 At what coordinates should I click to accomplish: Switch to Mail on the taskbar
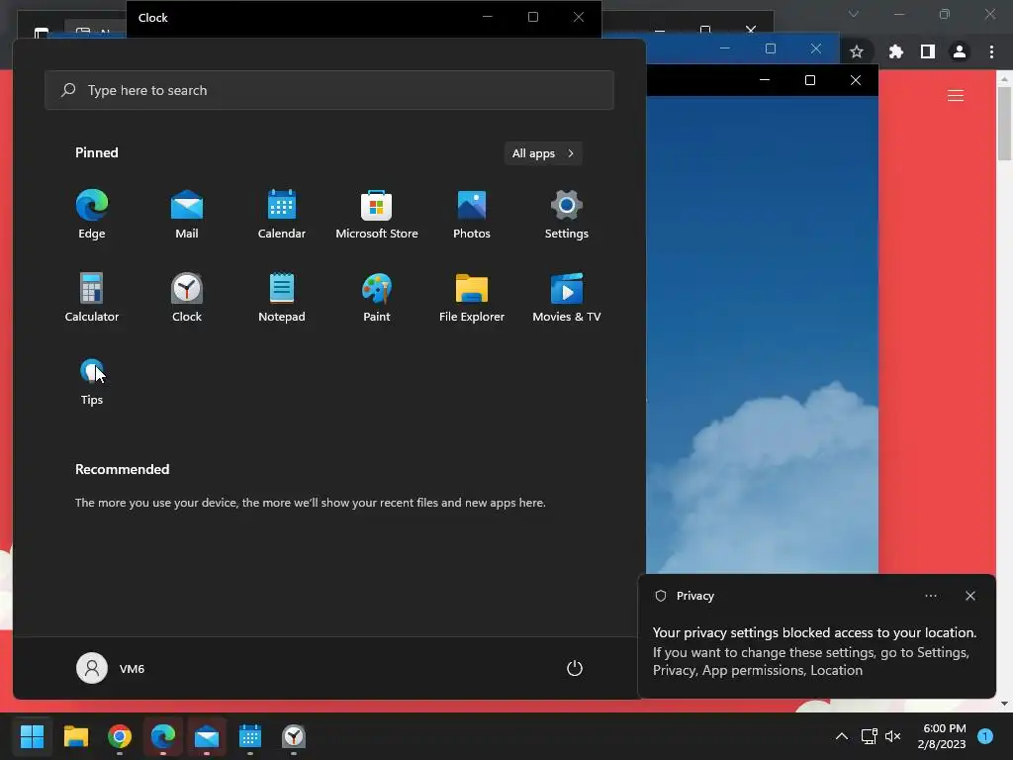coord(207,736)
